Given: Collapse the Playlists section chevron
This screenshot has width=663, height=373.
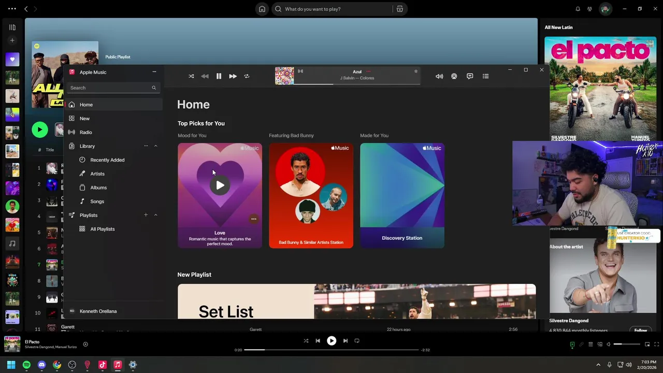Looking at the screenshot, I should [x=155, y=215].
